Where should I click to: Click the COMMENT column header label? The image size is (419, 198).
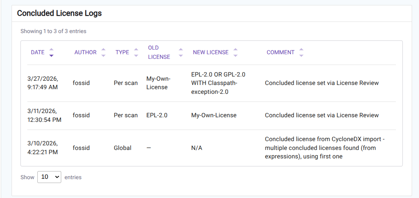(x=281, y=52)
